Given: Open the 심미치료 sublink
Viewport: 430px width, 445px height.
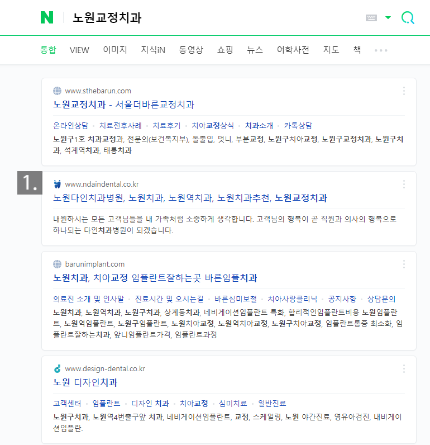Looking at the screenshot, I should tap(233, 404).
